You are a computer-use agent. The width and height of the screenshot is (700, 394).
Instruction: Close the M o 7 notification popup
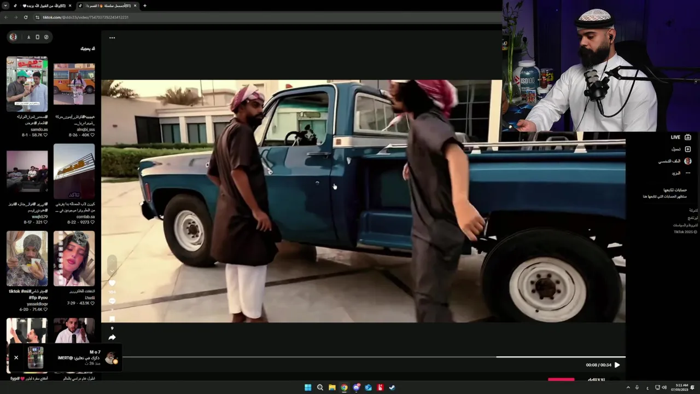pyautogui.click(x=16, y=357)
